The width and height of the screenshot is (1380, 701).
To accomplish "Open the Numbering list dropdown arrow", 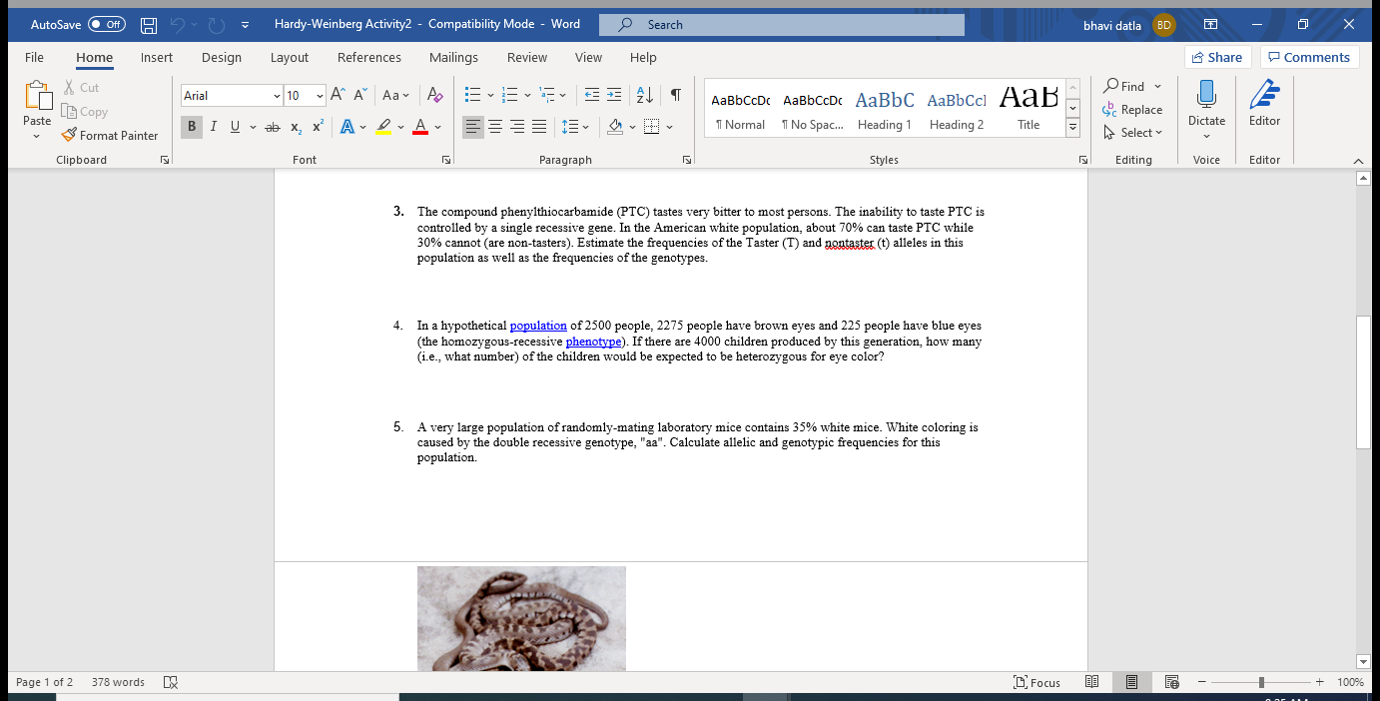I will [x=526, y=96].
